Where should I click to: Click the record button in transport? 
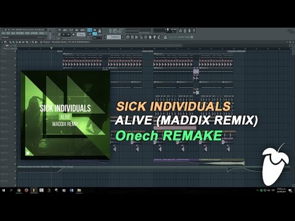(73, 34)
